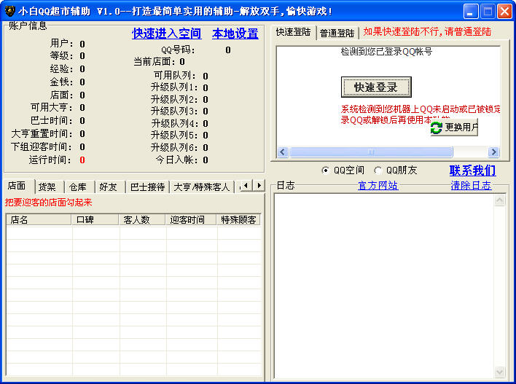Click inside the 日志 log text area
The height and width of the screenshot is (384, 516).
[384, 286]
